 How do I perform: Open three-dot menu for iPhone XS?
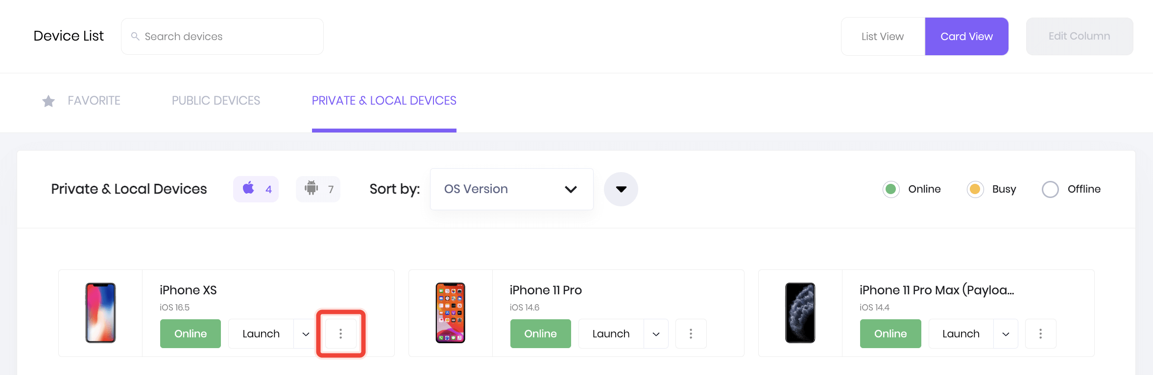pos(340,333)
